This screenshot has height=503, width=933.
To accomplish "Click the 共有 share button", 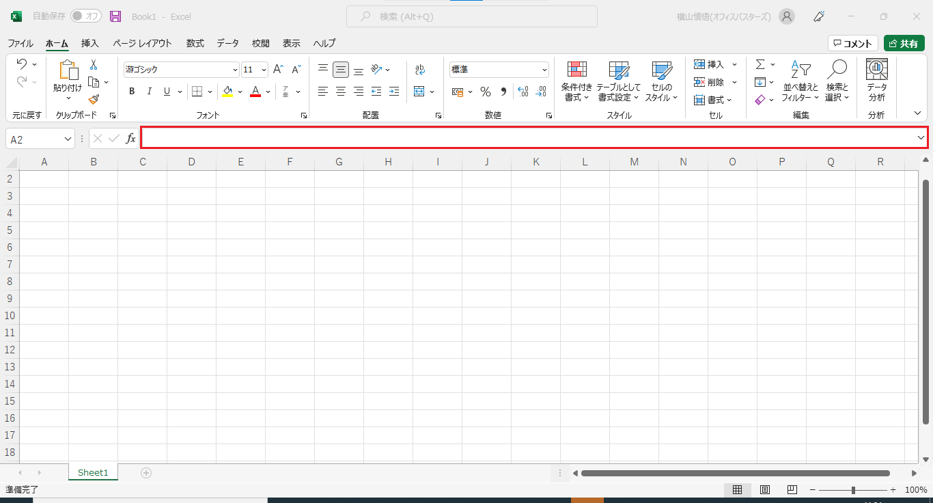I will (904, 43).
